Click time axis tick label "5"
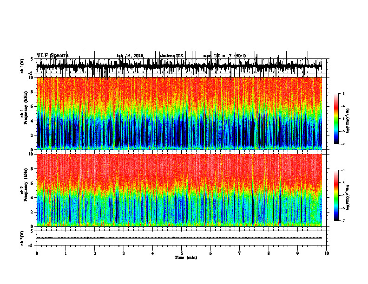This screenshot has height=284, width=368. click(182, 253)
